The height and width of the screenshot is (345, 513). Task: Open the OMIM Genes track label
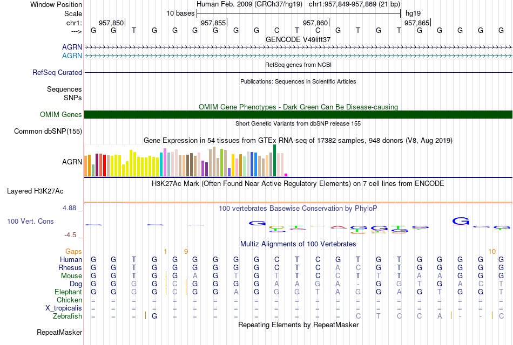coord(60,115)
